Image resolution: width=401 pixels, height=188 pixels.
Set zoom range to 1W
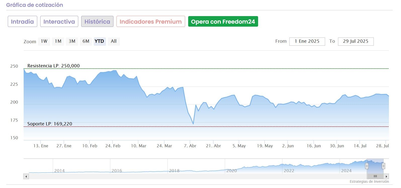pos(44,41)
